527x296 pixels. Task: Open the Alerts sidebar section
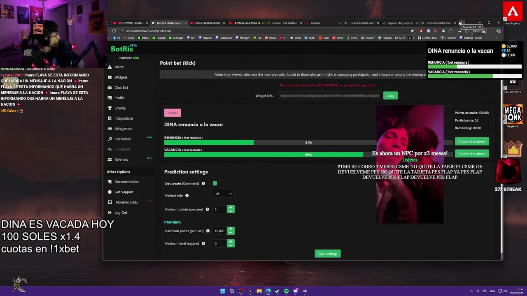coord(115,67)
